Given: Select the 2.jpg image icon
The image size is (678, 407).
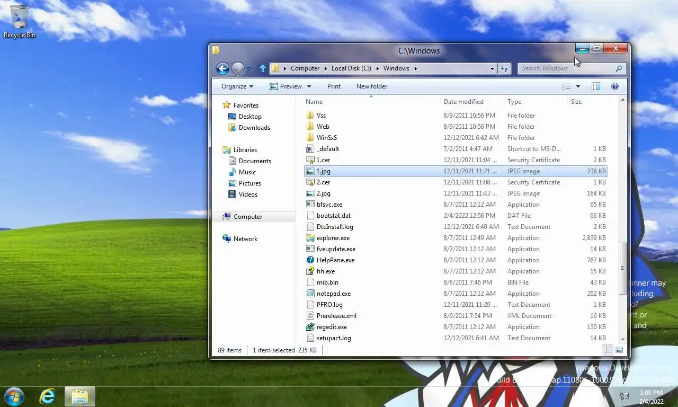Looking at the screenshot, I should click(310, 193).
